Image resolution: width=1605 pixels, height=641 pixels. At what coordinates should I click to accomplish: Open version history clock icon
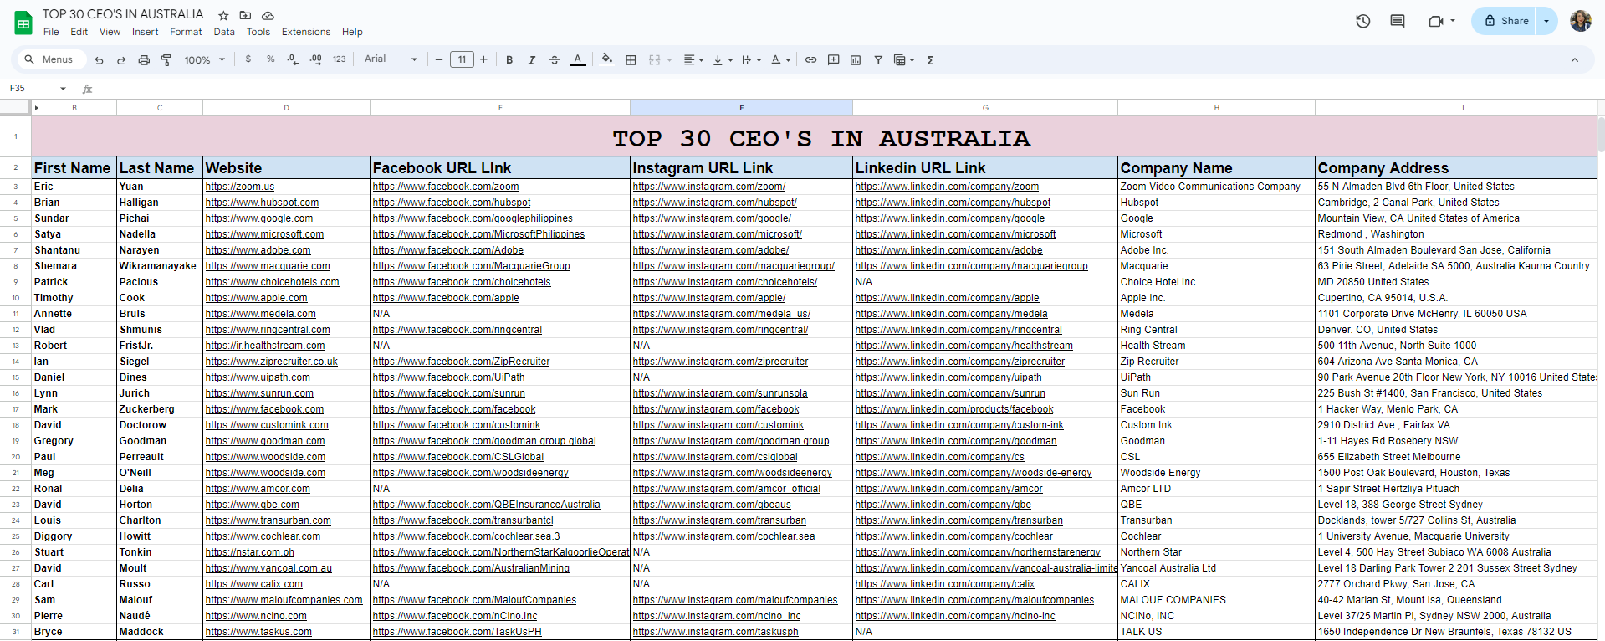[x=1363, y=21]
